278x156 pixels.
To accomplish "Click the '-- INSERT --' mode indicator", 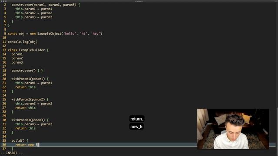I will 12,153.
